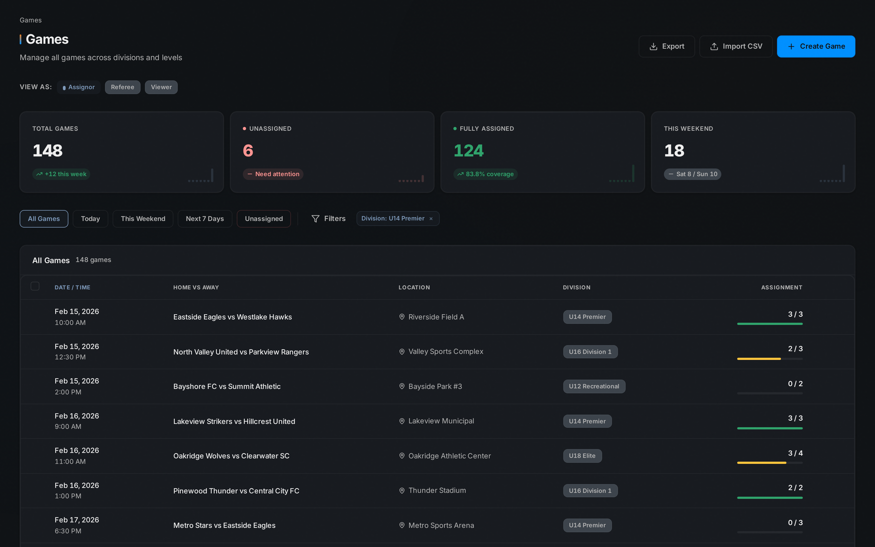Click the location pin for Valley Sports Complex
Screen dimensions: 875x547
pyautogui.click(x=402, y=352)
